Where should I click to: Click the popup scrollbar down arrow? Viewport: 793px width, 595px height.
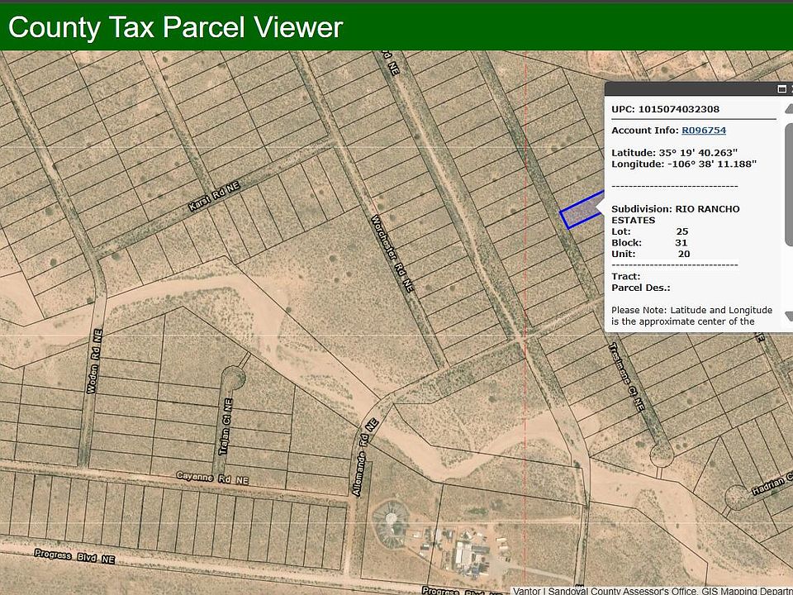point(788,316)
